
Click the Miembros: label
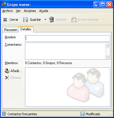[12, 63]
